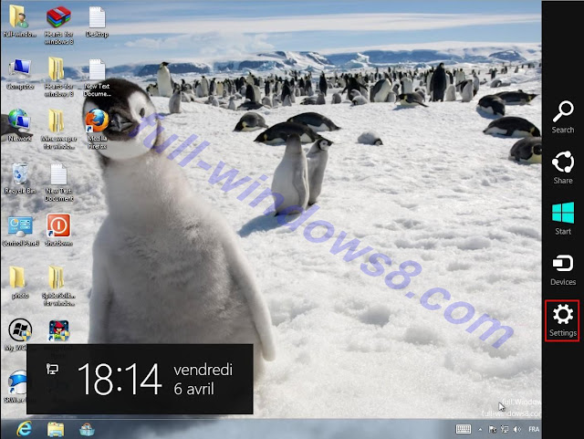The height and width of the screenshot is (439, 584).
Task: Open File Explorer from the taskbar
Action: (56, 429)
